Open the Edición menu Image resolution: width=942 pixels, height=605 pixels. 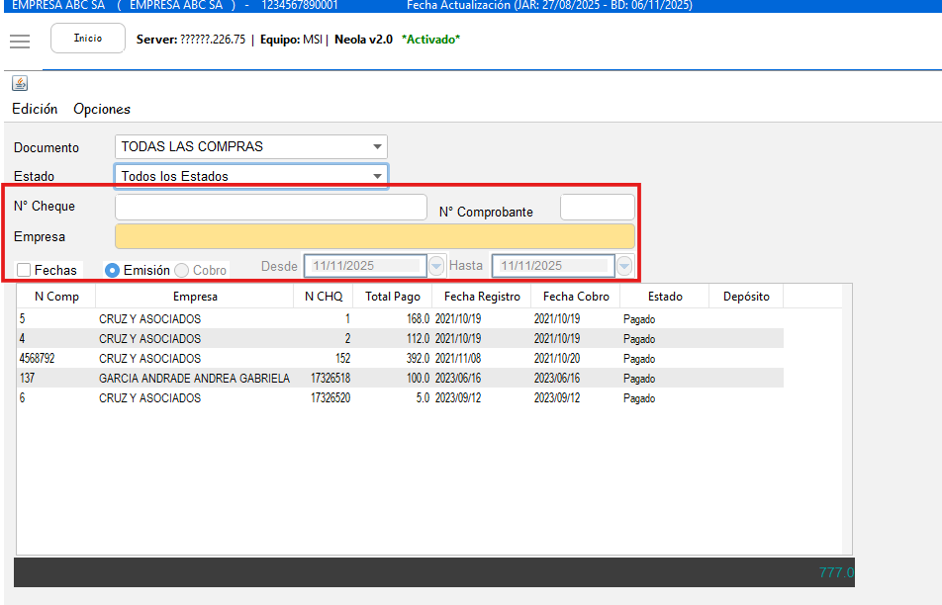pyautogui.click(x=35, y=109)
